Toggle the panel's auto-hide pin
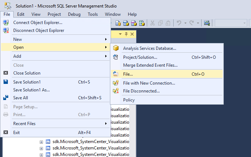 [x=126, y=34]
